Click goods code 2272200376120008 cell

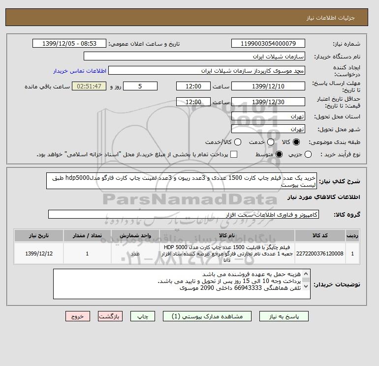[320, 253]
